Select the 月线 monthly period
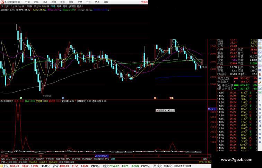Image resolution: width=262 pixels, height=168 pixels. pos(65,6)
